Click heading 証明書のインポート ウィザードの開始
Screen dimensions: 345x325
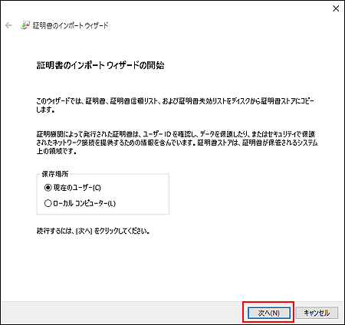click(100, 65)
